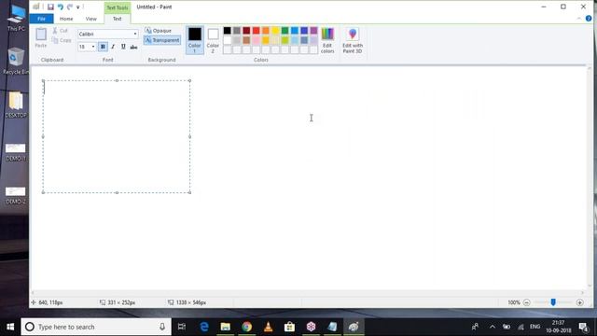The width and height of the screenshot is (597, 336).
Task: Toggle Bold text formatting
Action: [103, 47]
